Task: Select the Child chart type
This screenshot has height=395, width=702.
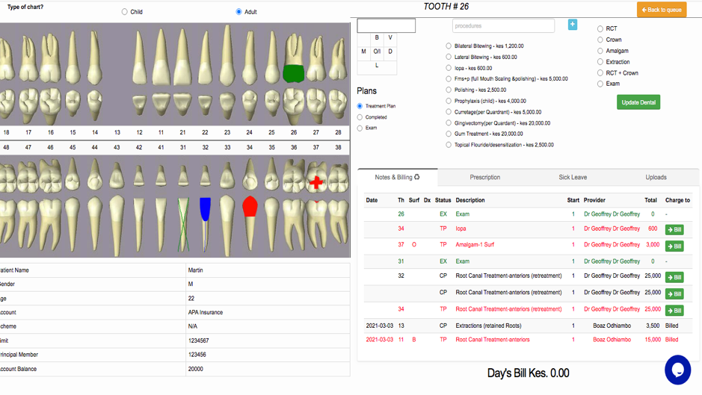Action: point(125,12)
